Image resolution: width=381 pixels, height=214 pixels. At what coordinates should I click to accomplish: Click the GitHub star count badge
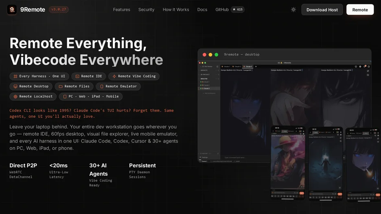click(x=238, y=9)
